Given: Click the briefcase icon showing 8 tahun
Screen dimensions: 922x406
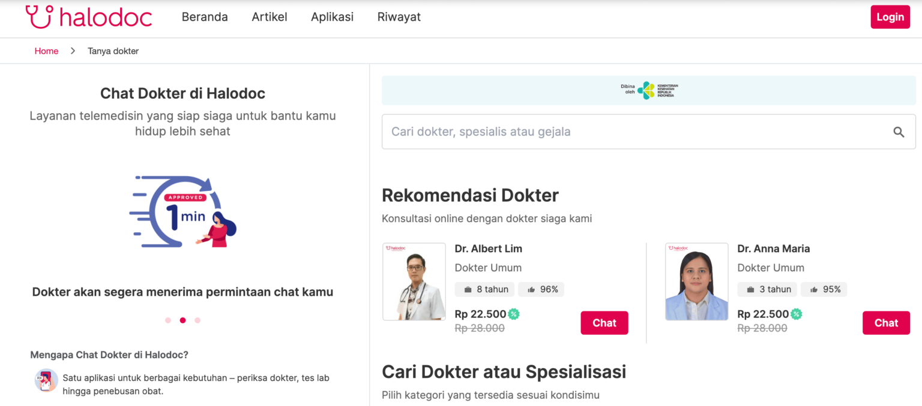Looking at the screenshot, I should tap(468, 289).
